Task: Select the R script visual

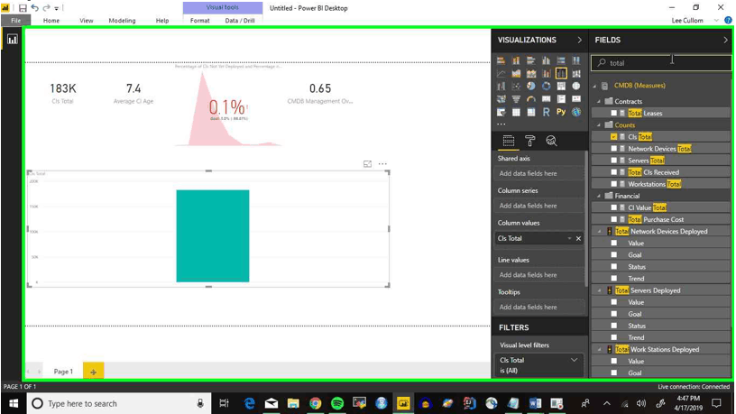Action: pyautogui.click(x=546, y=112)
